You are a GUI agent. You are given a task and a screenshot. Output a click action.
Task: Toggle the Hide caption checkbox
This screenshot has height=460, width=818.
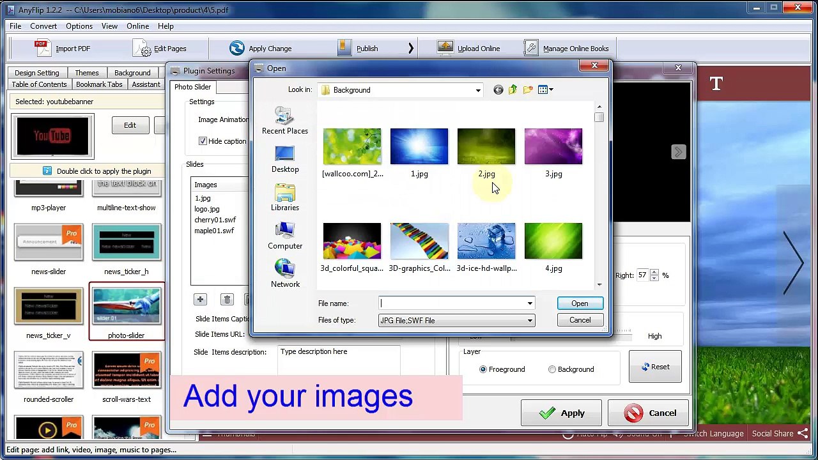coord(203,141)
